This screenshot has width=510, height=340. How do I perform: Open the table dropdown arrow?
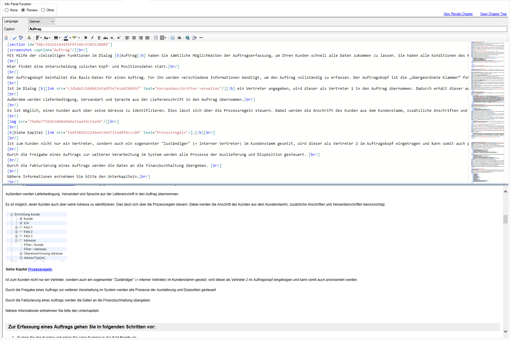pyautogui.click(x=166, y=38)
